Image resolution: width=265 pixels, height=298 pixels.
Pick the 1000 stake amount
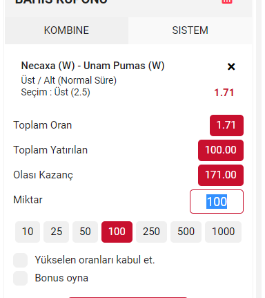coord(223,232)
